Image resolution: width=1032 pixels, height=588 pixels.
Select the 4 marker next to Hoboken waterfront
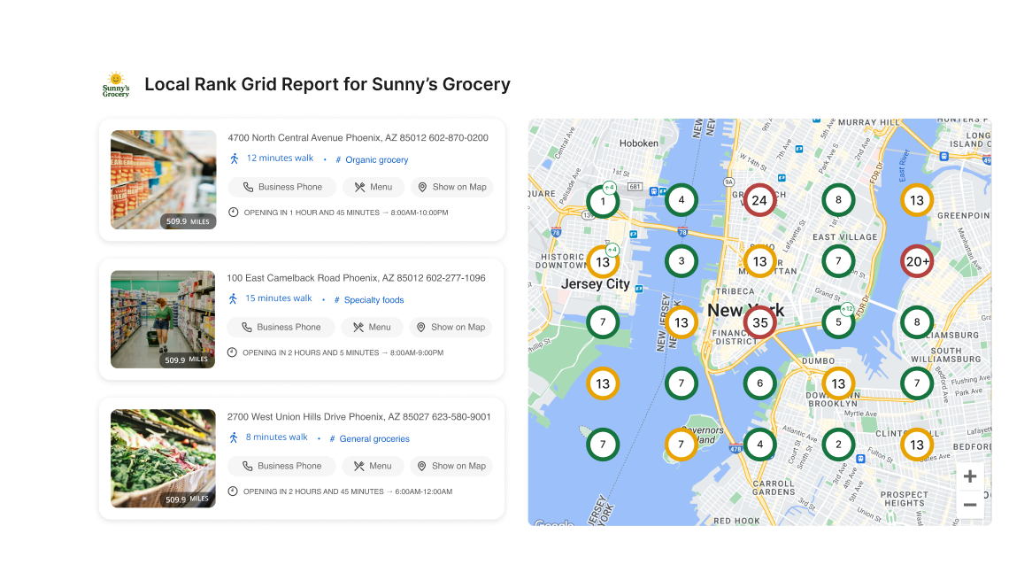tap(682, 200)
